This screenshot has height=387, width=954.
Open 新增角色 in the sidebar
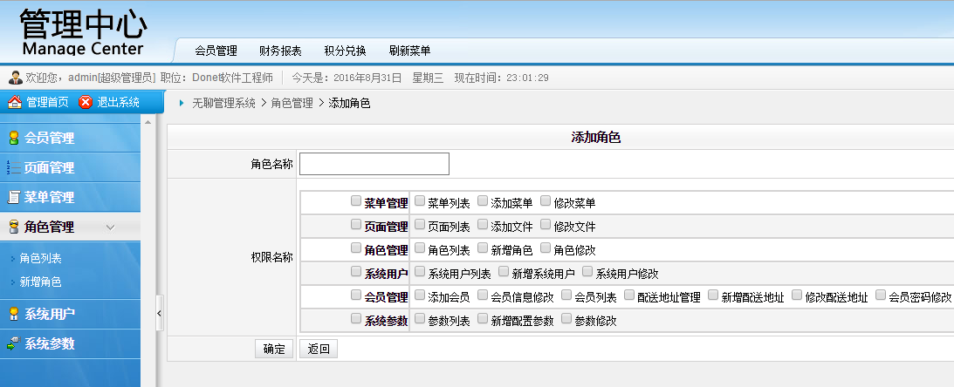41,282
